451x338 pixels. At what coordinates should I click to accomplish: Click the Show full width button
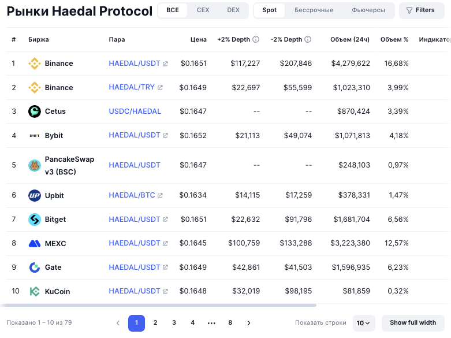click(x=413, y=323)
